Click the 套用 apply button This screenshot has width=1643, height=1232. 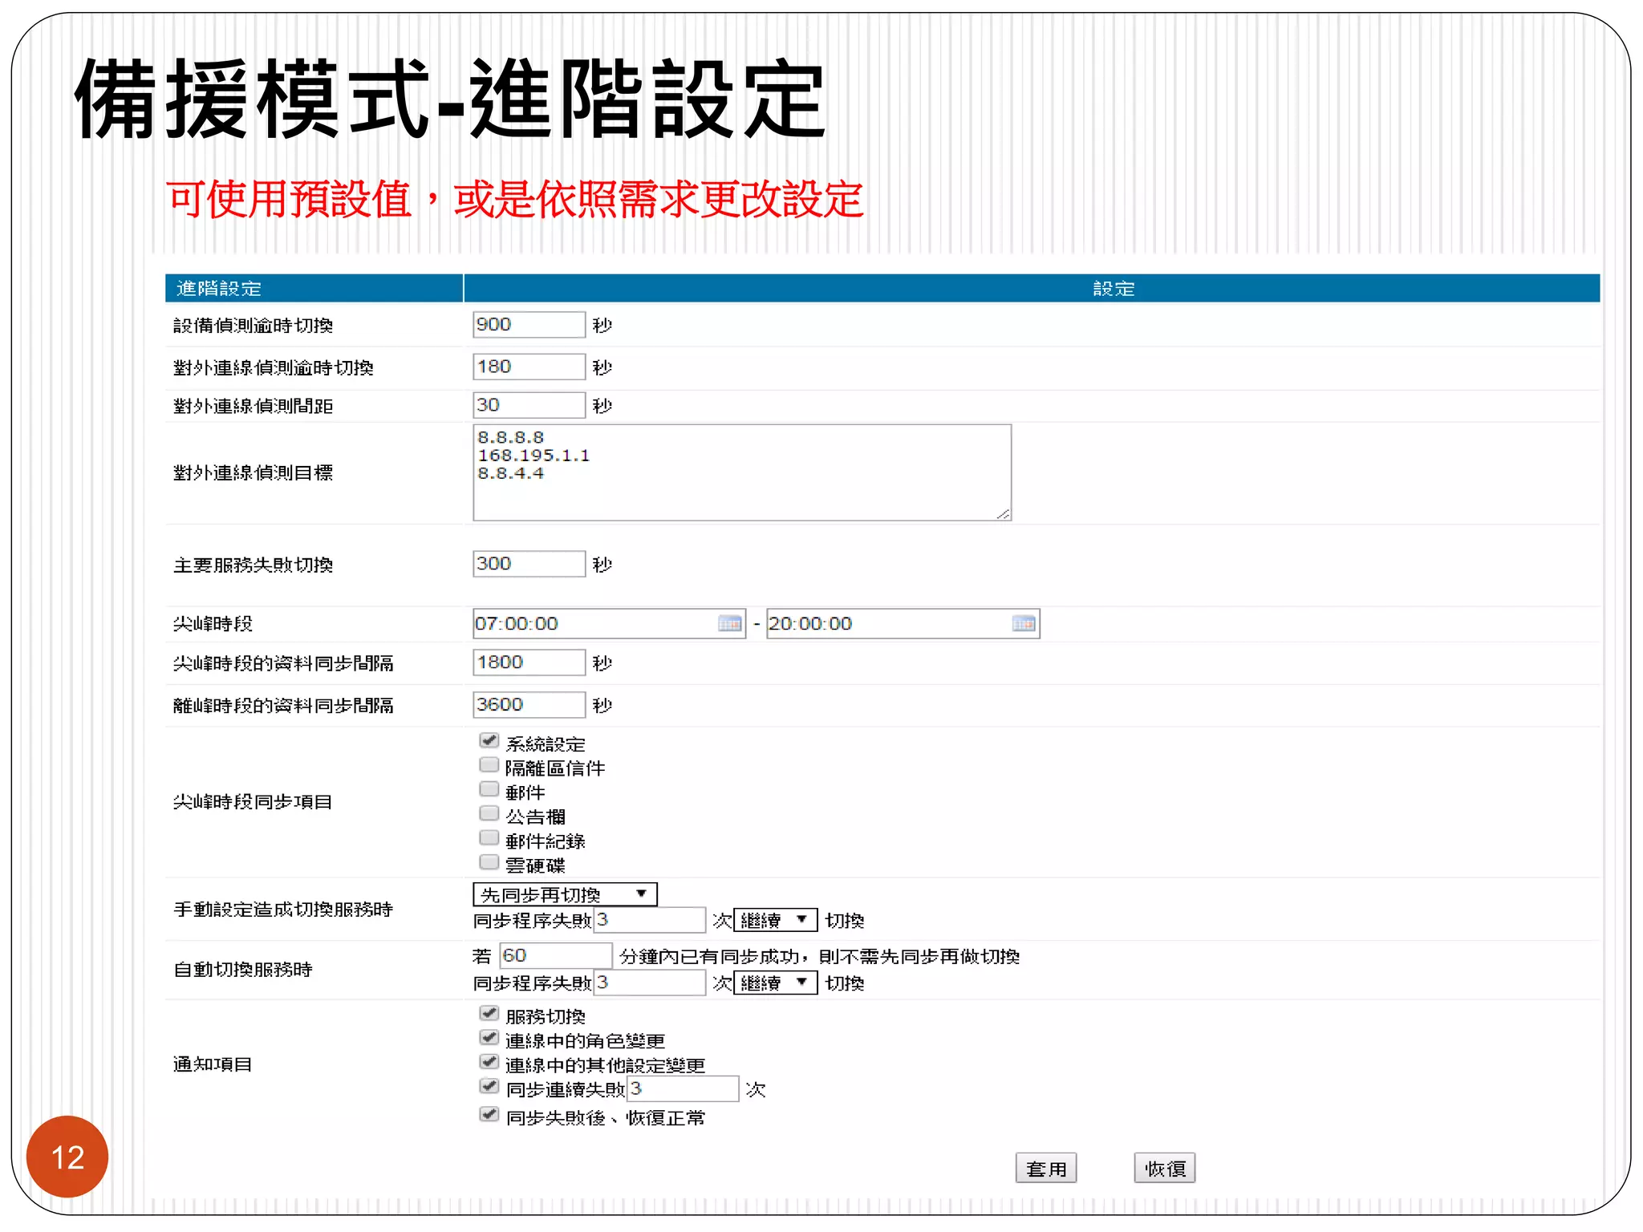click(x=1046, y=1169)
